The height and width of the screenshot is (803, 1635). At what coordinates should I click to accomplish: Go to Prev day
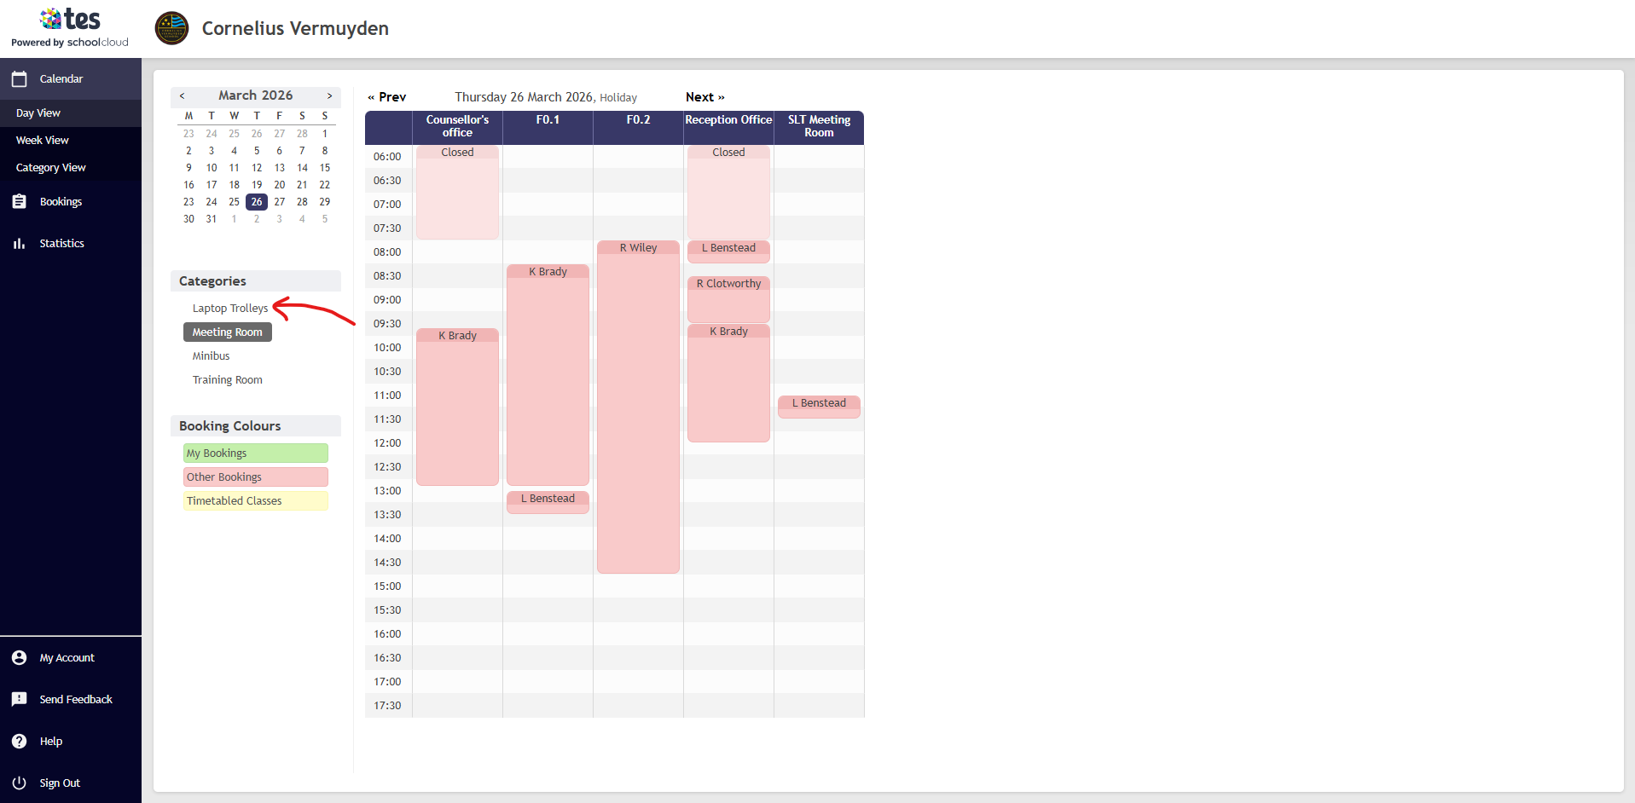coord(386,97)
